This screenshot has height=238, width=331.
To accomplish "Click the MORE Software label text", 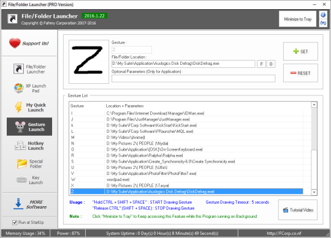I will (36, 204).
